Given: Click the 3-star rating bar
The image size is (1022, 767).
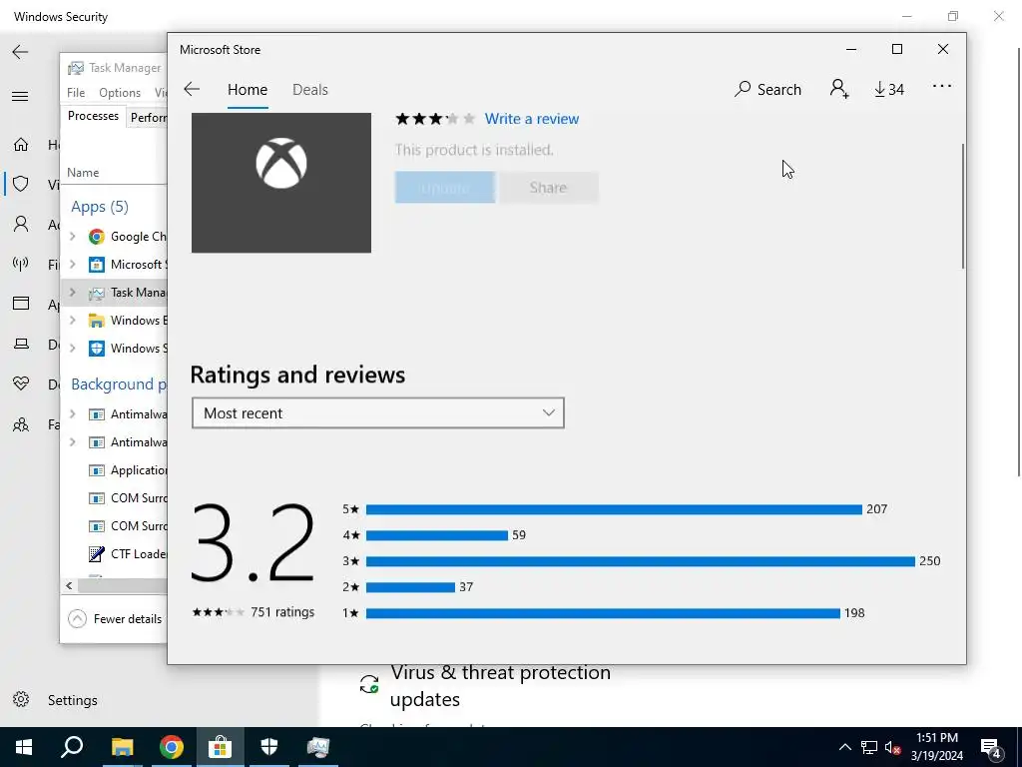Looking at the screenshot, I should 641,561.
